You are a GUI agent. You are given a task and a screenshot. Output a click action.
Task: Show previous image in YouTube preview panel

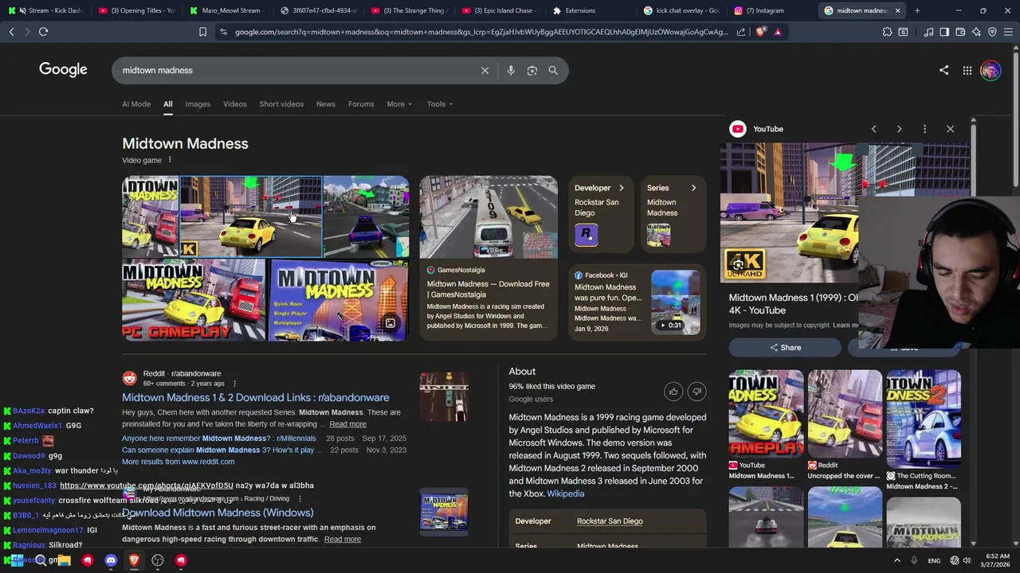(873, 129)
